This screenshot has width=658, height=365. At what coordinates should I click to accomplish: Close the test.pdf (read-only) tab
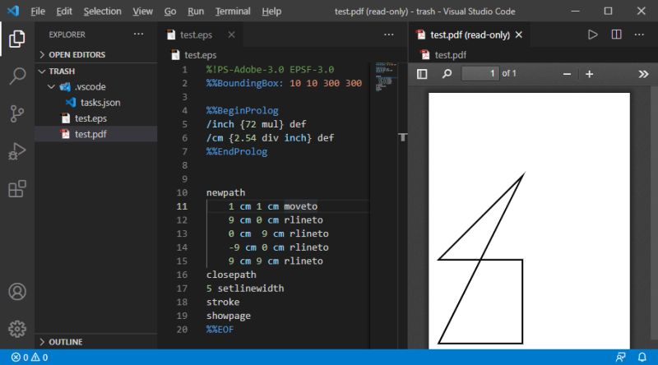click(x=519, y=35)
